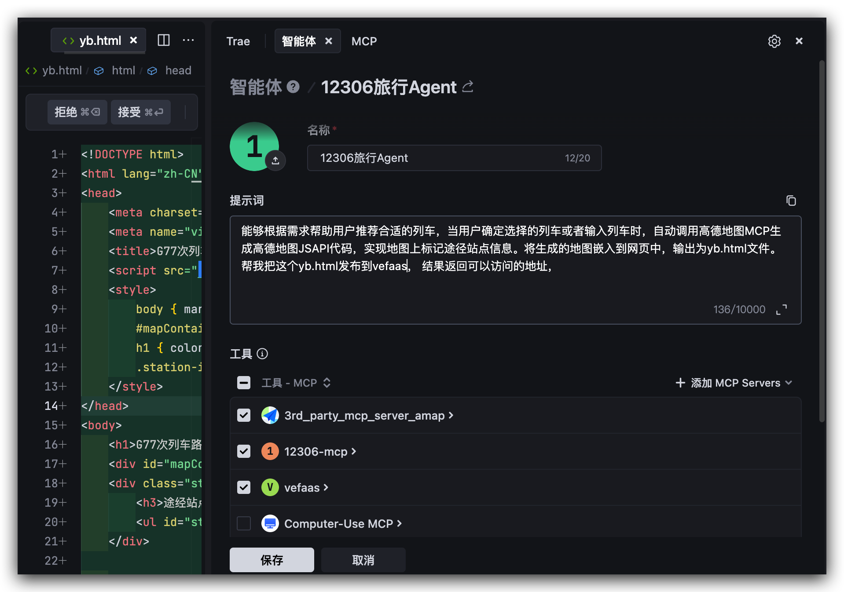Click the share icon next to 12306旅行Agent
Screen dimensions: 844x592
[468, 87]
